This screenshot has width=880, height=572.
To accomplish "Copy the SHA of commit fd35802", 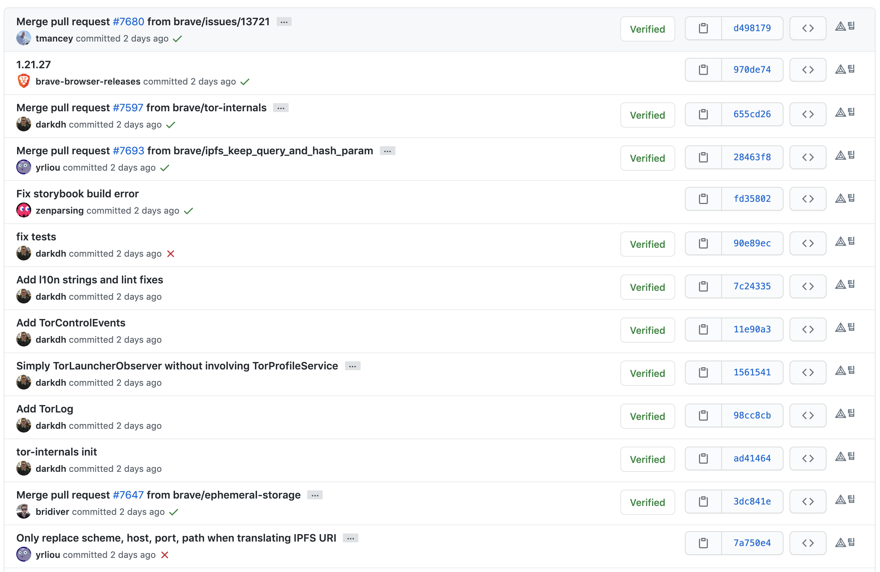I will (x=703, y=199).
